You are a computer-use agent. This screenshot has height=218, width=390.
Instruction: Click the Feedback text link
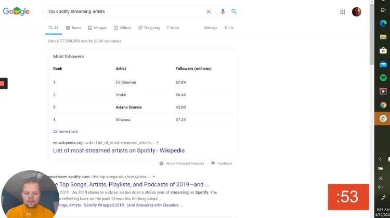pos(225,163)
